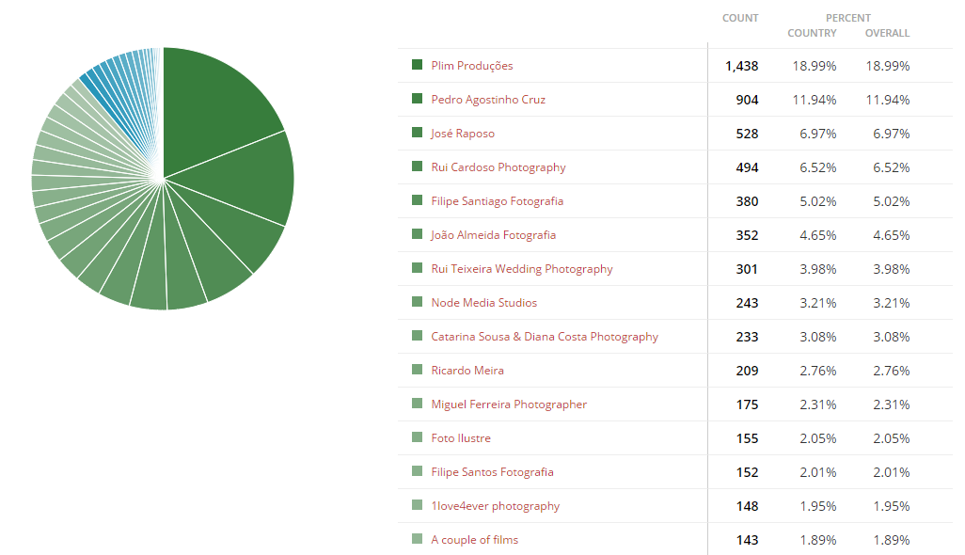
Task: Click the OVERALL percent column header
Action: 887,33
